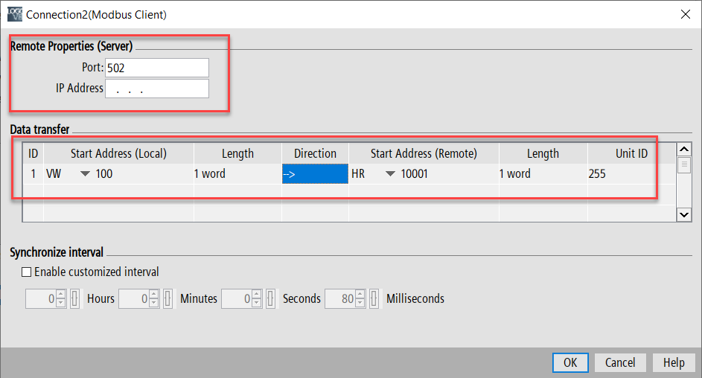Open Help for this dialog

[x=673, y=362]
